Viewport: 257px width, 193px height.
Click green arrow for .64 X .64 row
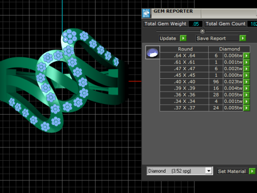pos(246,56)
